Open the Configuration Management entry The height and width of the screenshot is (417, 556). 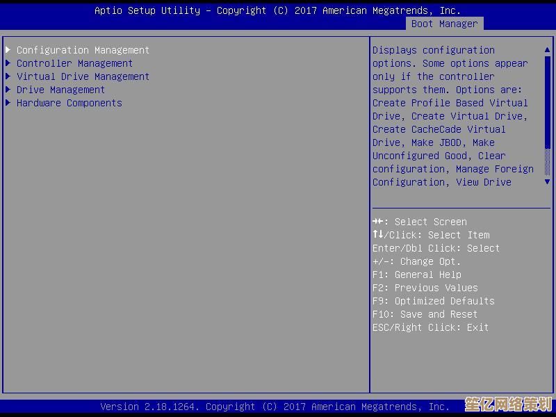[83, 50]
